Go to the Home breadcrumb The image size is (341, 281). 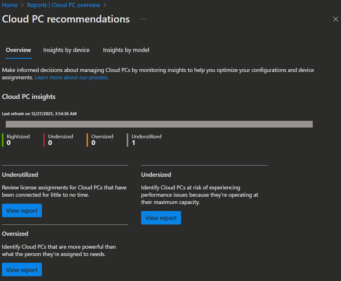tap(10, 5)
